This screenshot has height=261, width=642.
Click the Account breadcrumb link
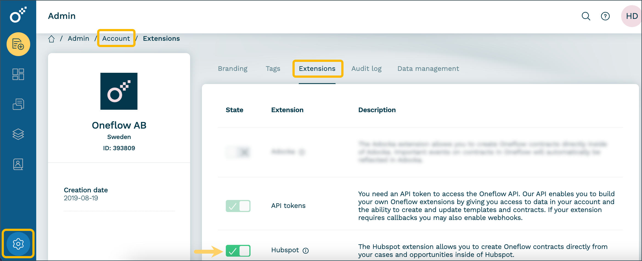coord(116,39)
